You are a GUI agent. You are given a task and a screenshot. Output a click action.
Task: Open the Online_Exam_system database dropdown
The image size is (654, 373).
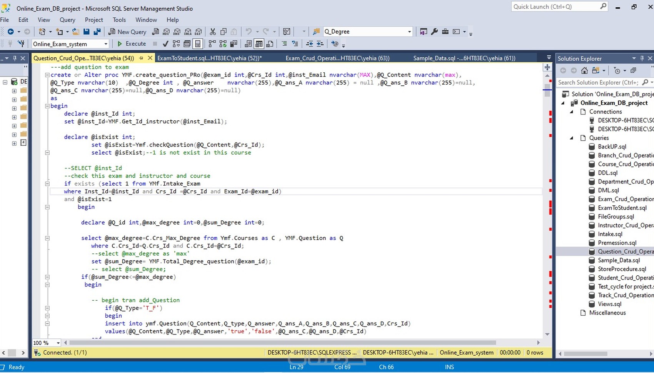click(x=106, y=44)
